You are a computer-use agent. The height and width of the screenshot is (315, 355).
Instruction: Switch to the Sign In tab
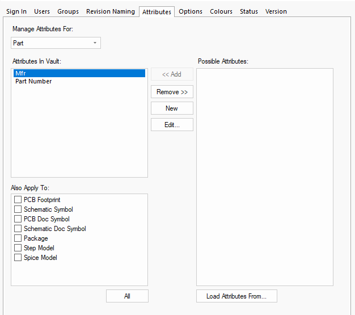tap(16, 11)
